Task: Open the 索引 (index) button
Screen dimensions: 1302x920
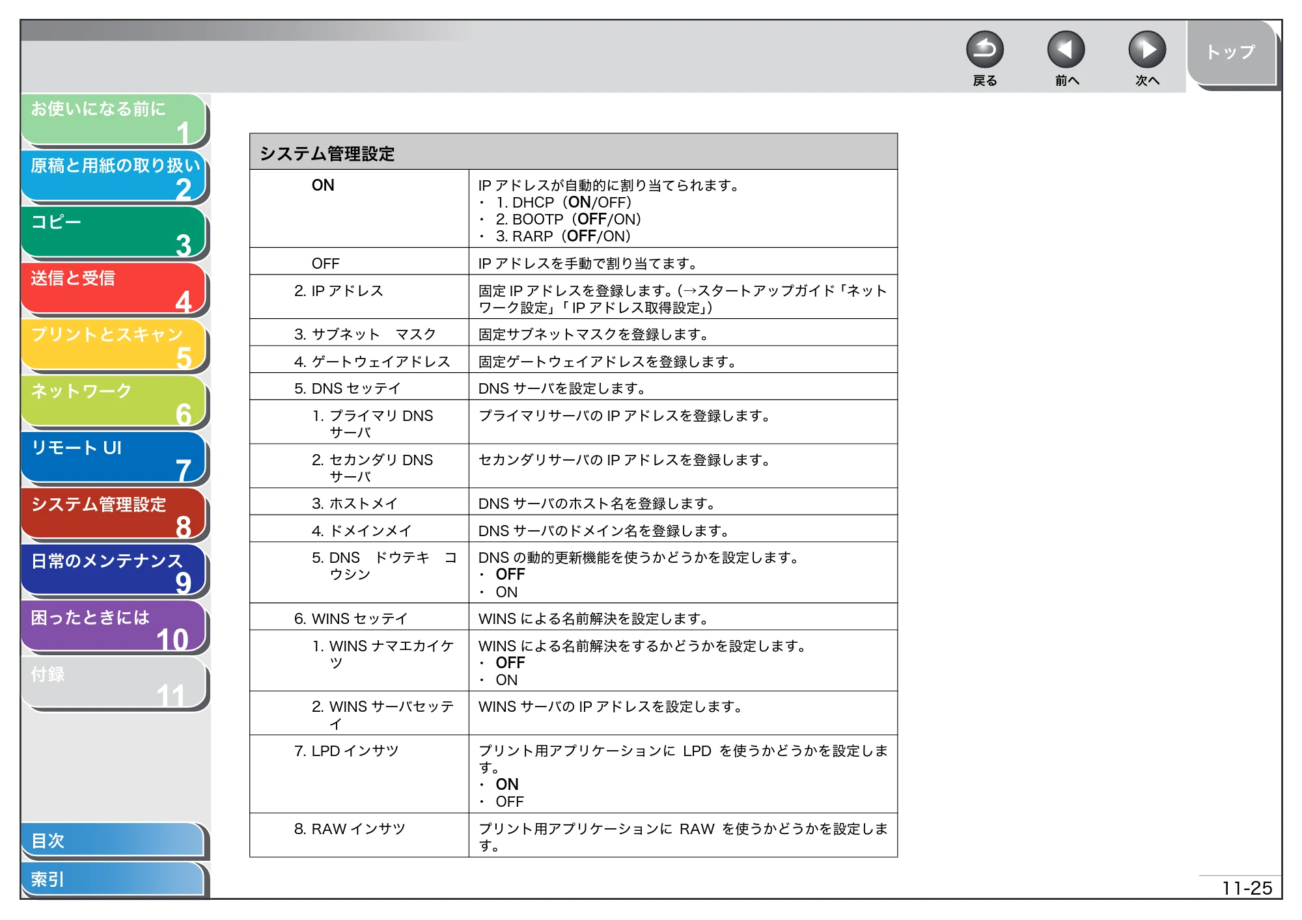Action: click(113, 879)
